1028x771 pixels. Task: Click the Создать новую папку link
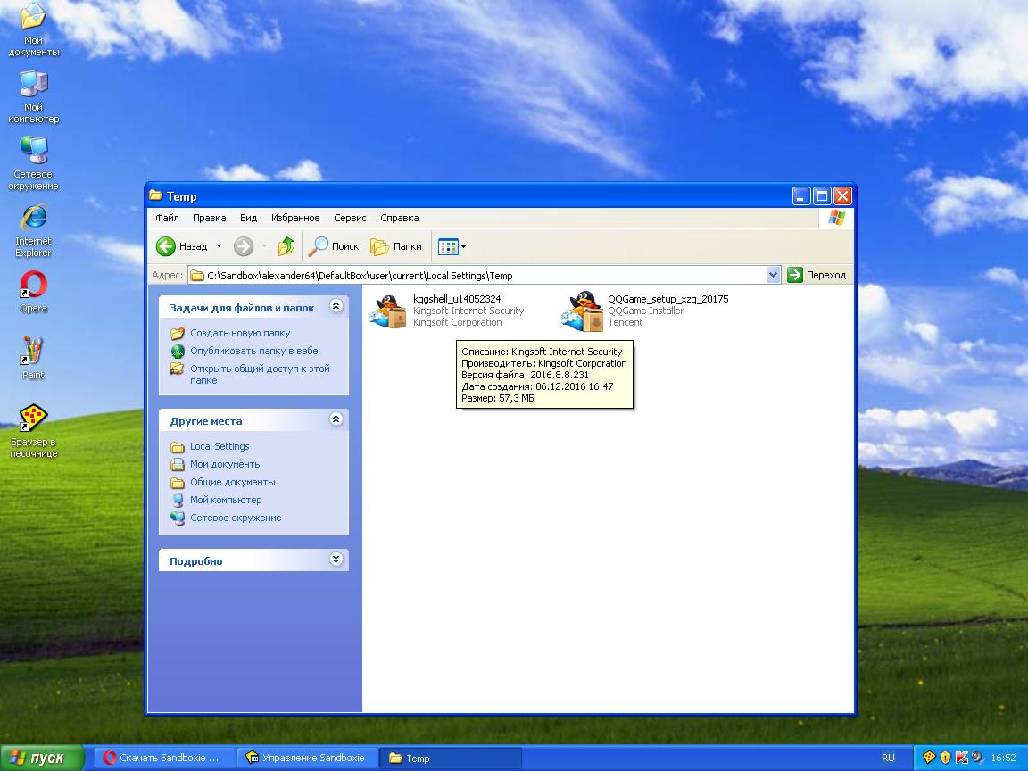tap(239, 333)
